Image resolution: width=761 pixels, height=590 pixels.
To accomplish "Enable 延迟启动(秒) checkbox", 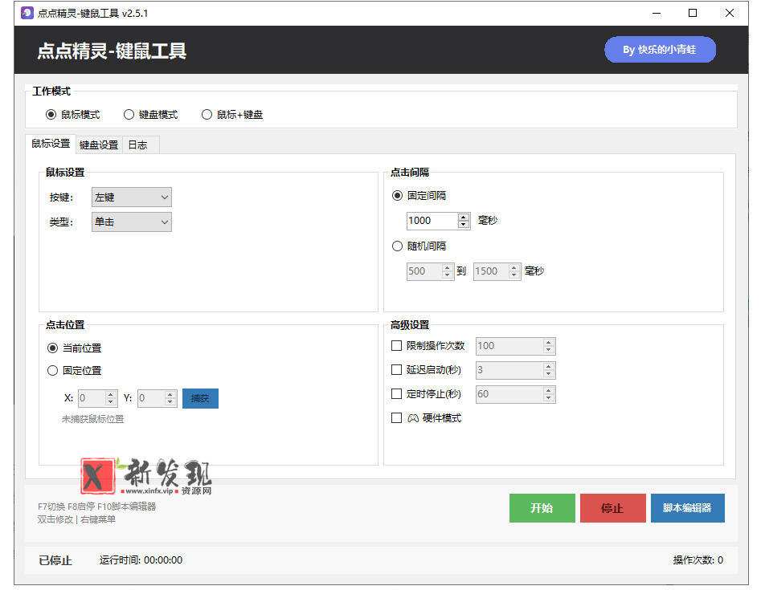I will click(396, 370).
